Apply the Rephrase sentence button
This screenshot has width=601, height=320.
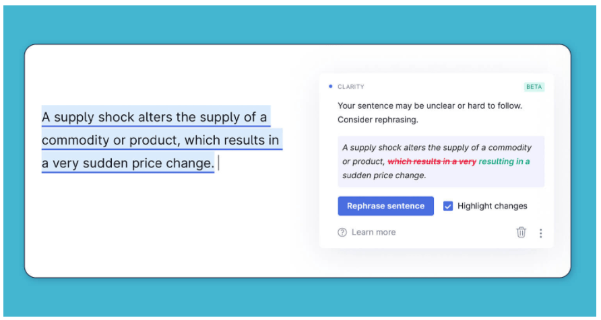[385, 206]
